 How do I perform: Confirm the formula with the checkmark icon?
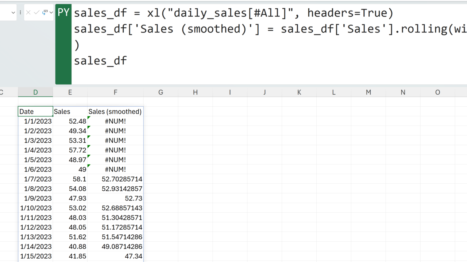[x=36, y=13]
